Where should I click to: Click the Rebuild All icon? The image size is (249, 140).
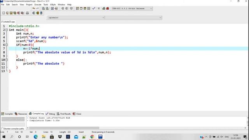89,9
